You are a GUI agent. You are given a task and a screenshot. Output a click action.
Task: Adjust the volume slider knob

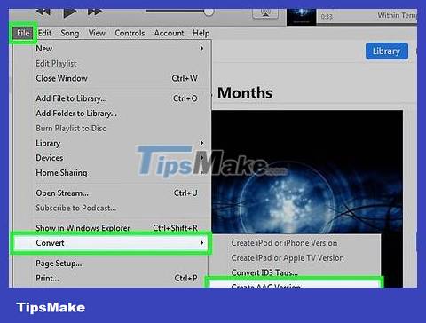point(209,12)
